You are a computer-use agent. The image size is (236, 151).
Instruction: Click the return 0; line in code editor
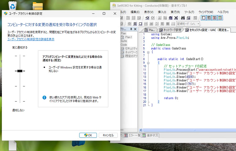click(x=171, y=98)
